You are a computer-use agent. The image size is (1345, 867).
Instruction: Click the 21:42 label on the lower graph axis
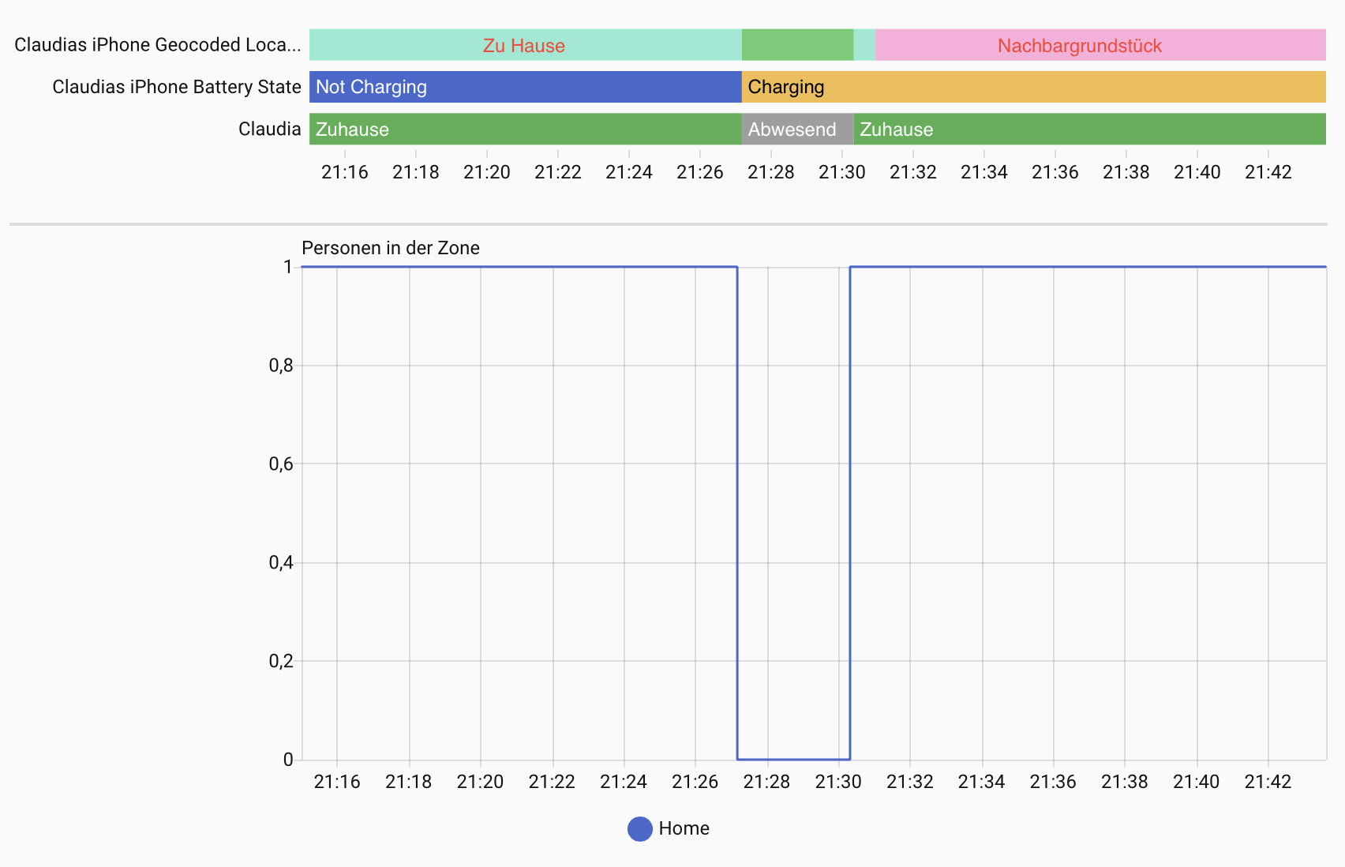[1267, 782]
